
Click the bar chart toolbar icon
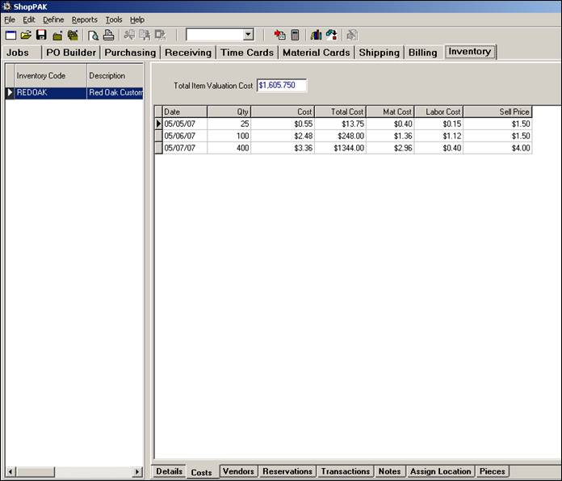316,35
